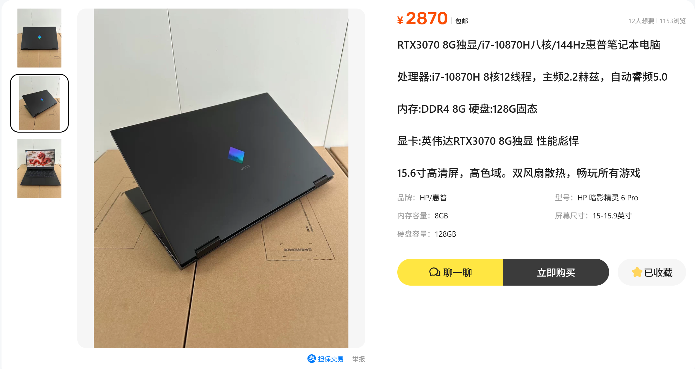Click the RTX3070 product title text

point(529,45)
